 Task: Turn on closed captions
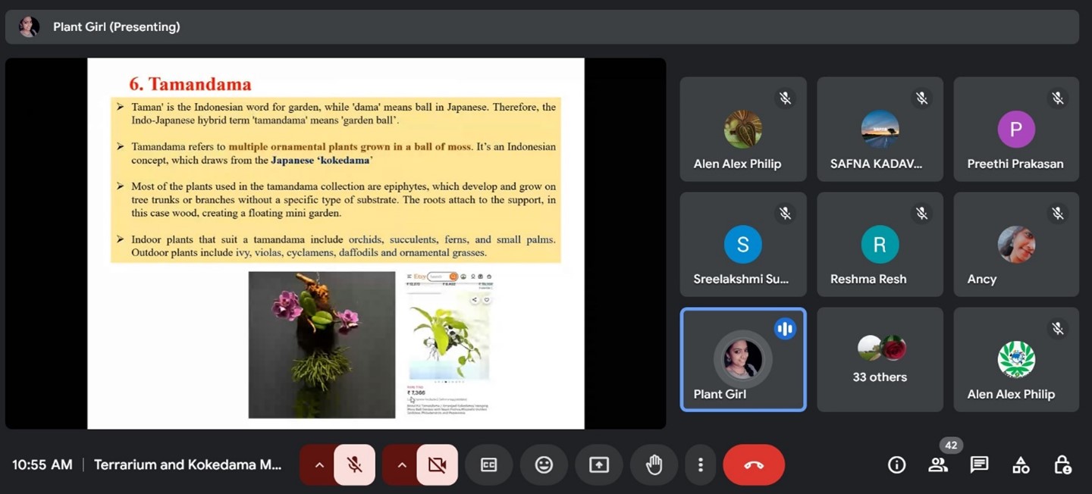(x=488, y=464)
